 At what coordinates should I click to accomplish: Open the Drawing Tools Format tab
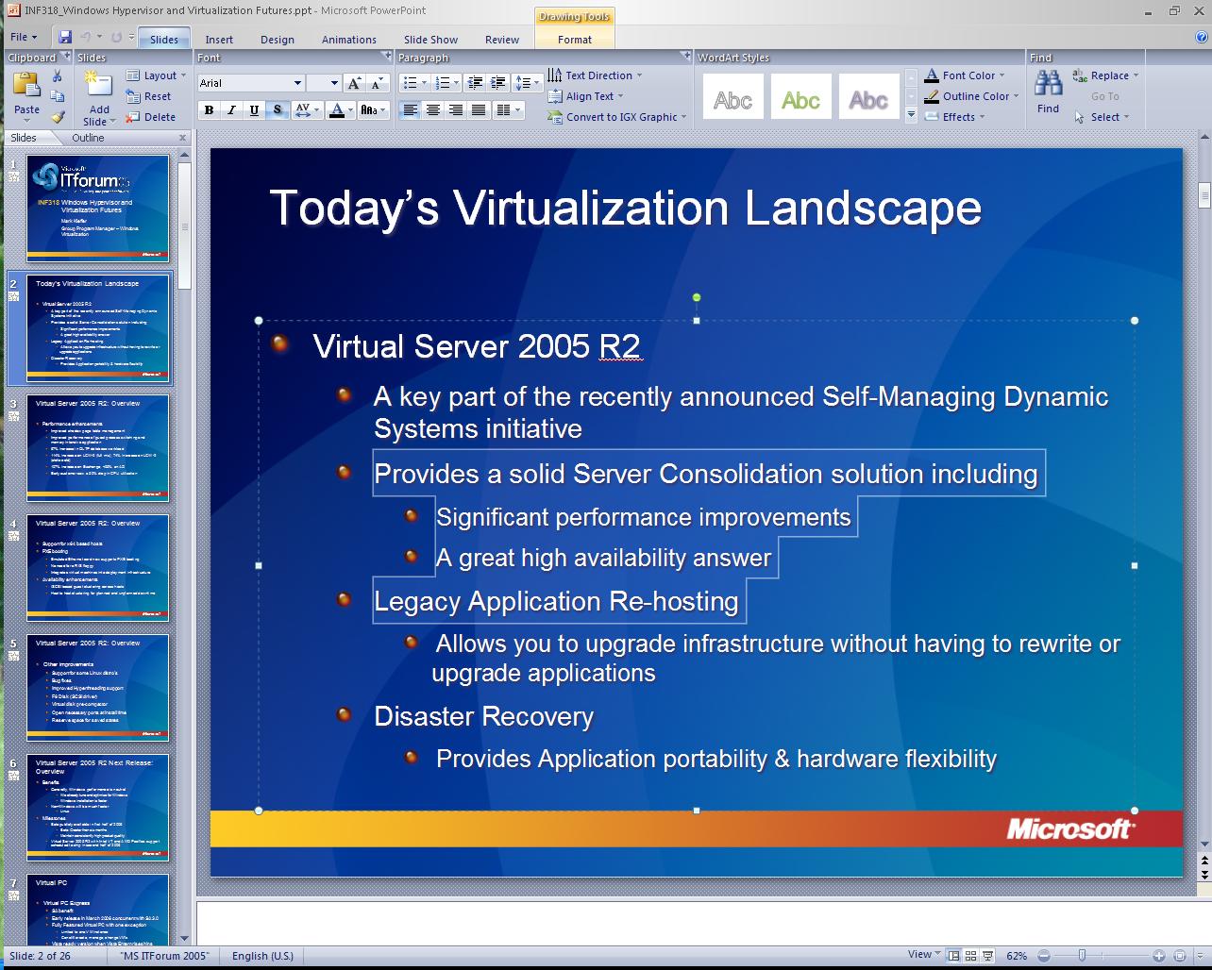coord(574,40)
